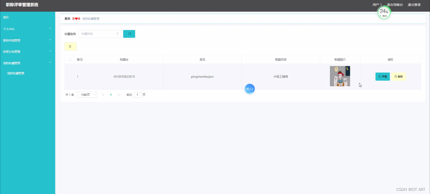Click the 中级工程师 cell
This screenshot has height=194, width=430.
[x=281, y=77]
